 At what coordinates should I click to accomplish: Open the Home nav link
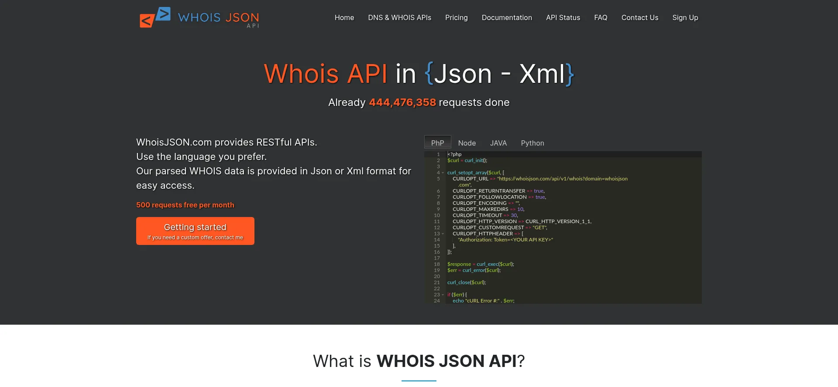(344, 17)
